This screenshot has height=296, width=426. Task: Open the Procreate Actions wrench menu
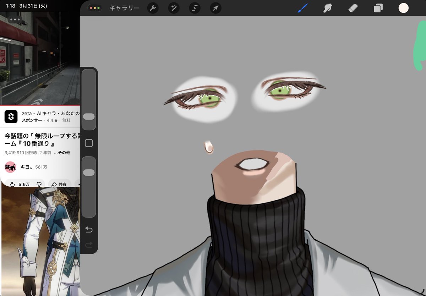click(x=153, y=8)
